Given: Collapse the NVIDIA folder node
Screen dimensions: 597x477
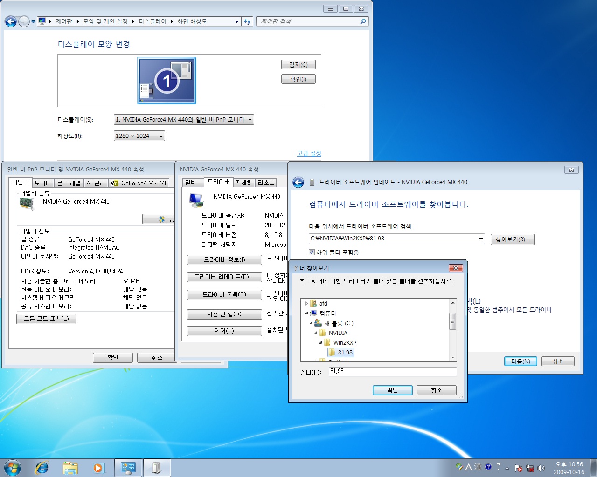Looking at the screenshot, I should (316, 333).
